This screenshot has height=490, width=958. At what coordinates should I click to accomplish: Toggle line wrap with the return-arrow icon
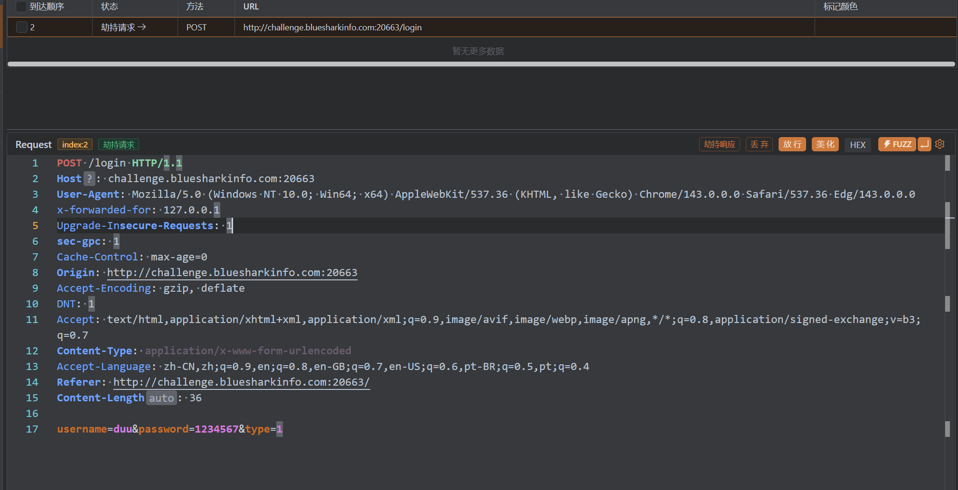924,144
